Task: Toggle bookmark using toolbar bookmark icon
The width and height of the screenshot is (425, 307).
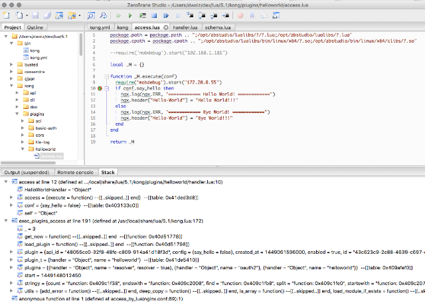Action: 252,15
